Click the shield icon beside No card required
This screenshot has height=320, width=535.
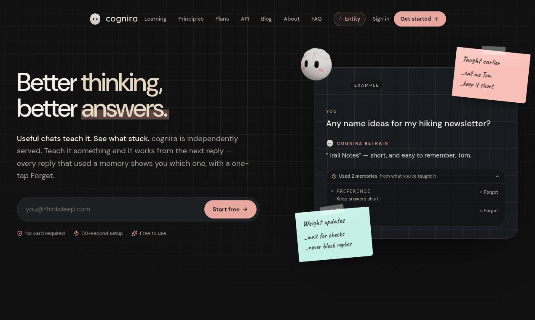(x=20, y=233)
